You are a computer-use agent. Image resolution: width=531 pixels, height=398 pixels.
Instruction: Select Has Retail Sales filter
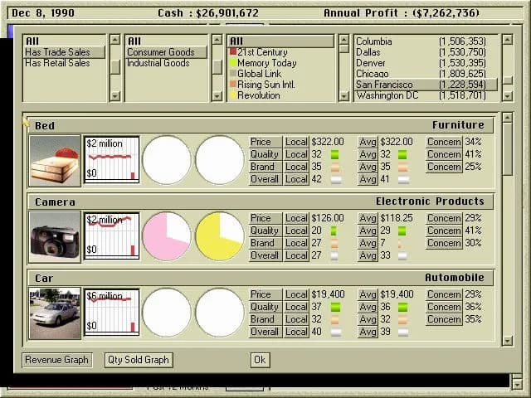57,63
